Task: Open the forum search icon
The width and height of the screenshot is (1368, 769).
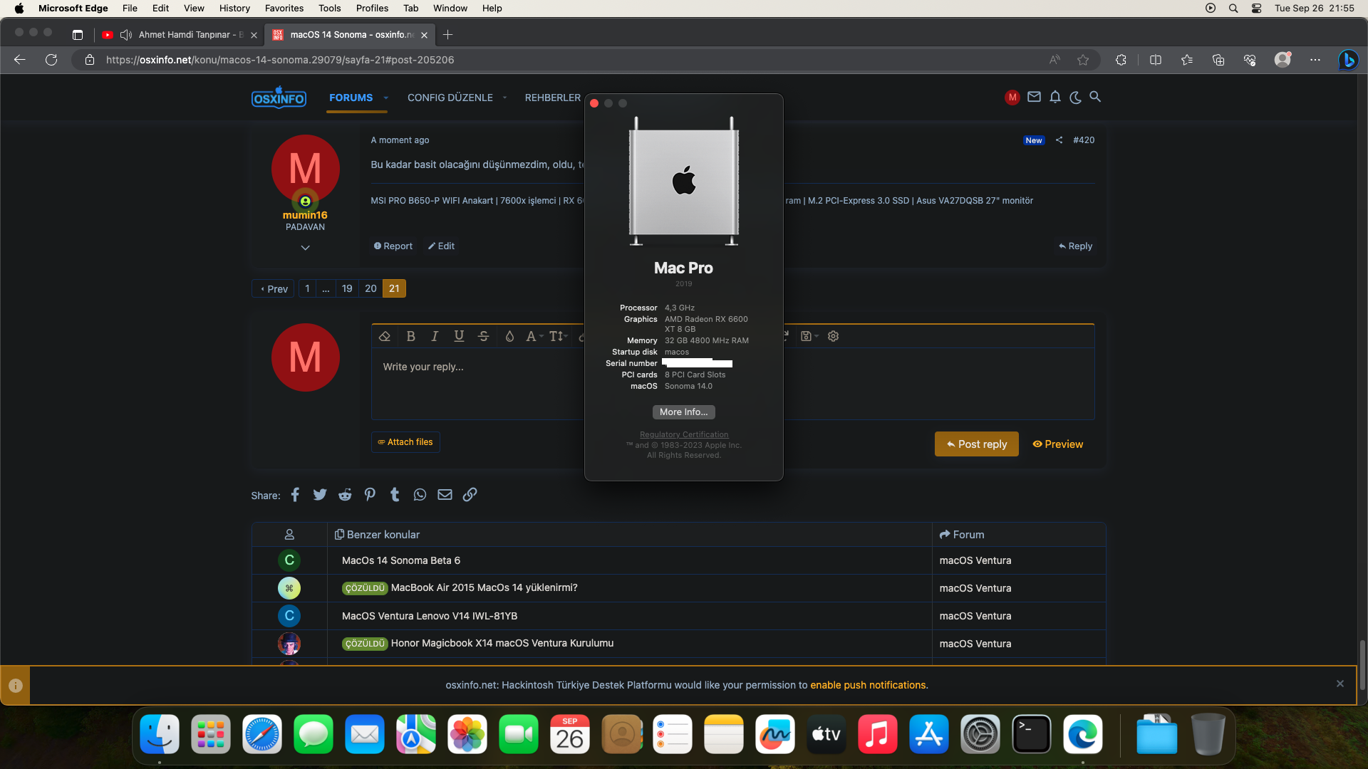Action: pos(1096,97)
